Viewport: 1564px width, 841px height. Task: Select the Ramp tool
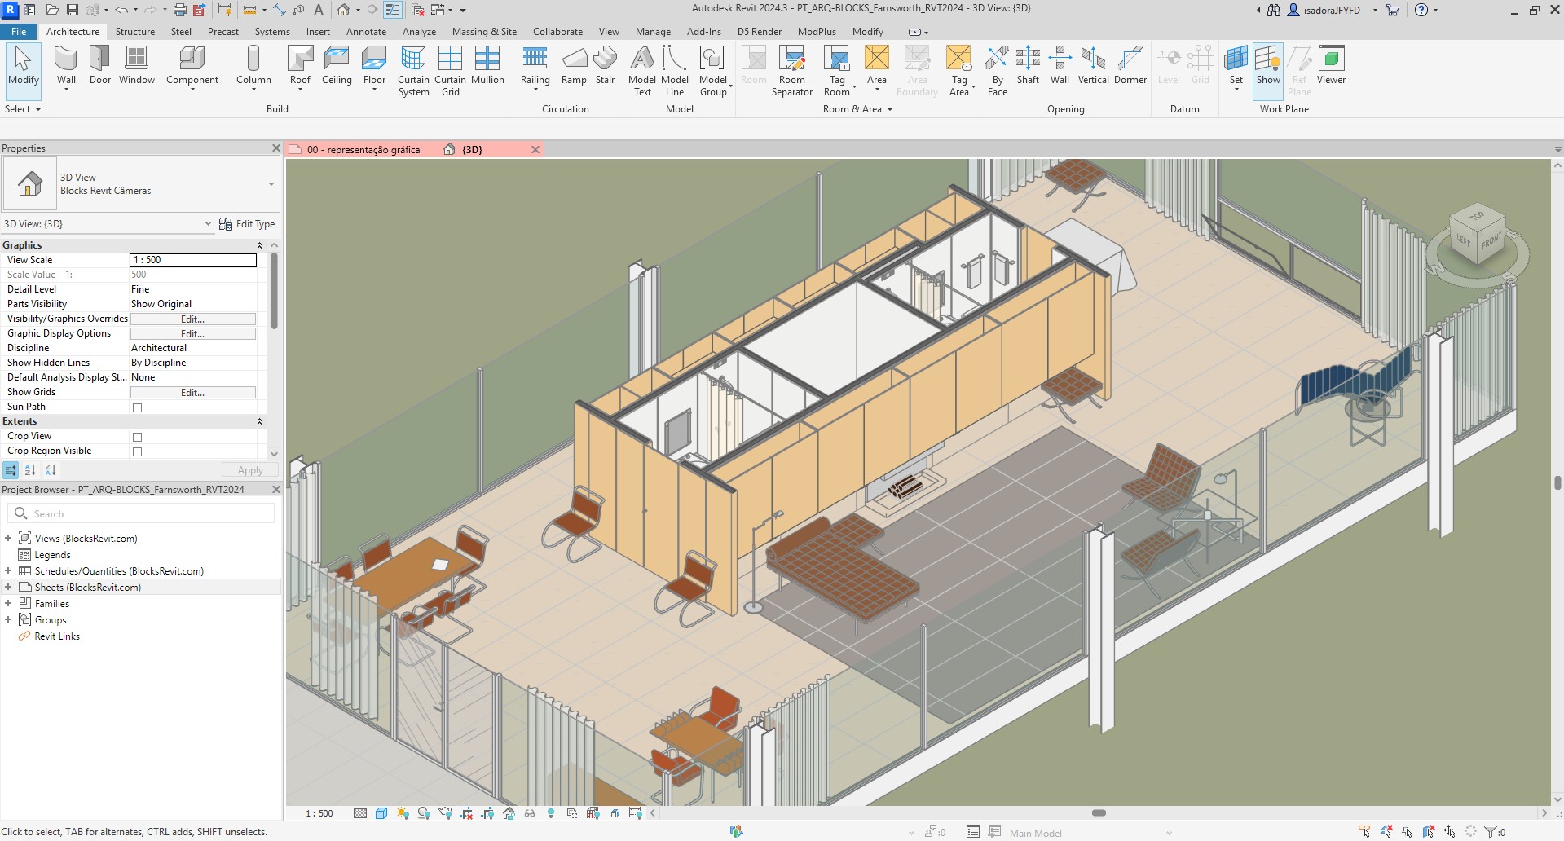[574, 65]
